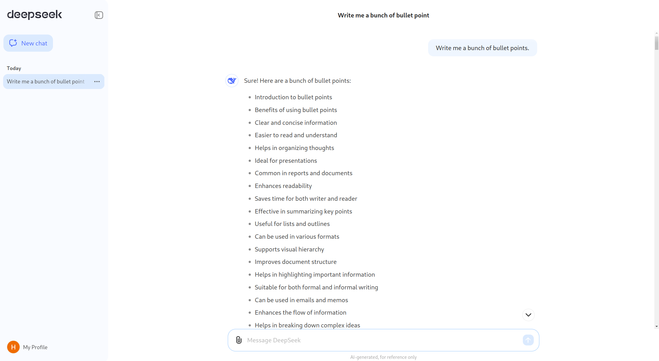Click the 'My Profile' label link
The width and height of the screenshot is (659, 361).
[x=35, y=347]
